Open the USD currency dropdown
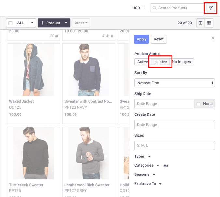220x197 pixels. [x=139, y=8]
